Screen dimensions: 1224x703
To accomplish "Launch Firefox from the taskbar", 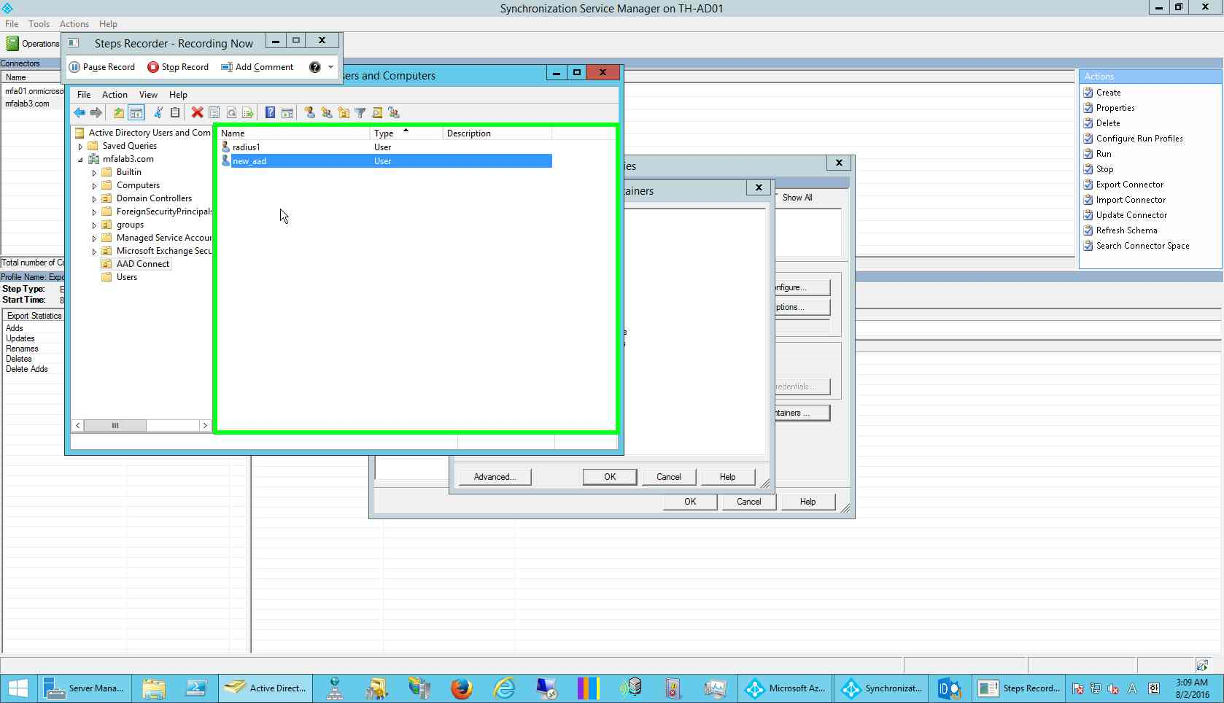I will pos(461,688).
